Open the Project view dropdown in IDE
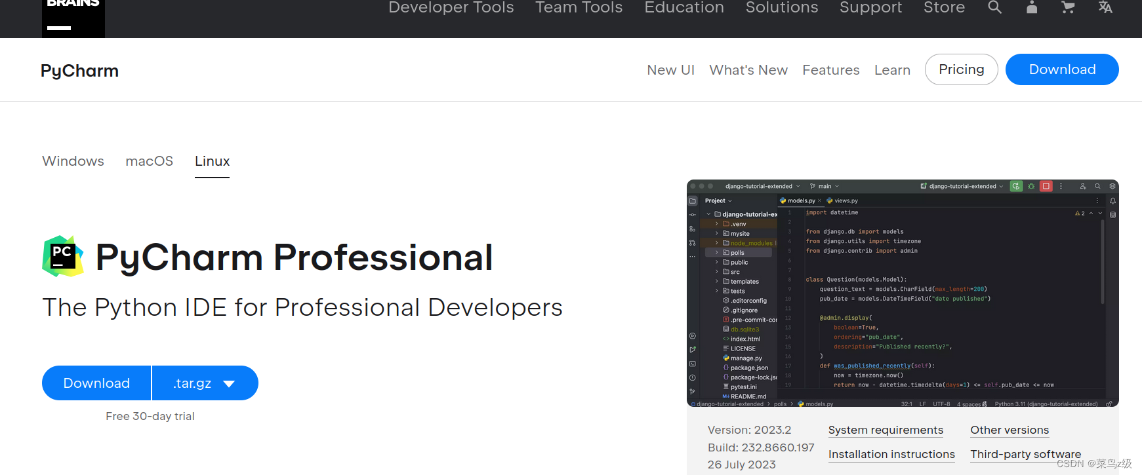 tap(718, 201)
